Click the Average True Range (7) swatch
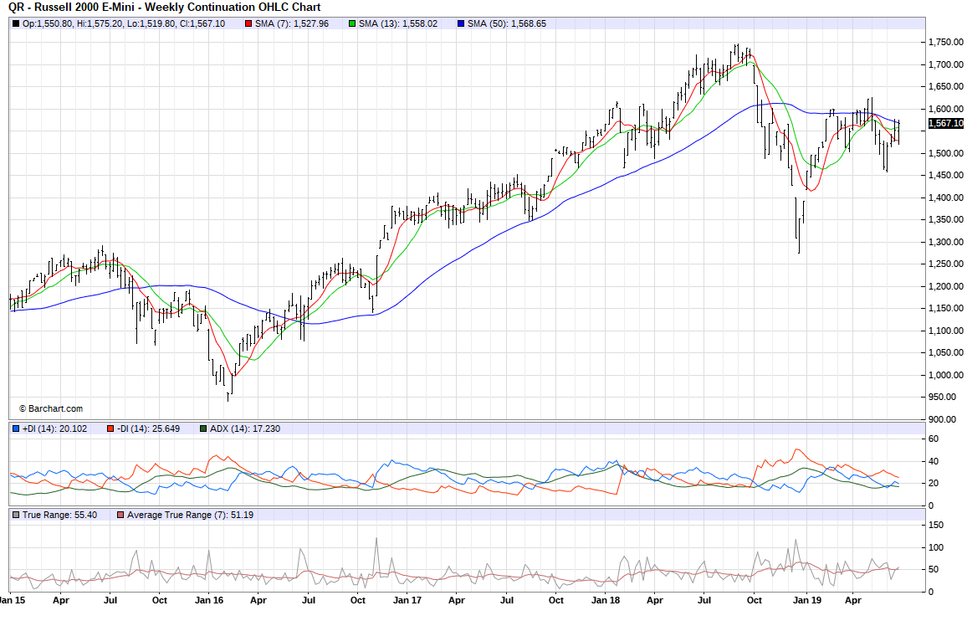The width and height of the screenshot is (967, 626). pos(120,515)
